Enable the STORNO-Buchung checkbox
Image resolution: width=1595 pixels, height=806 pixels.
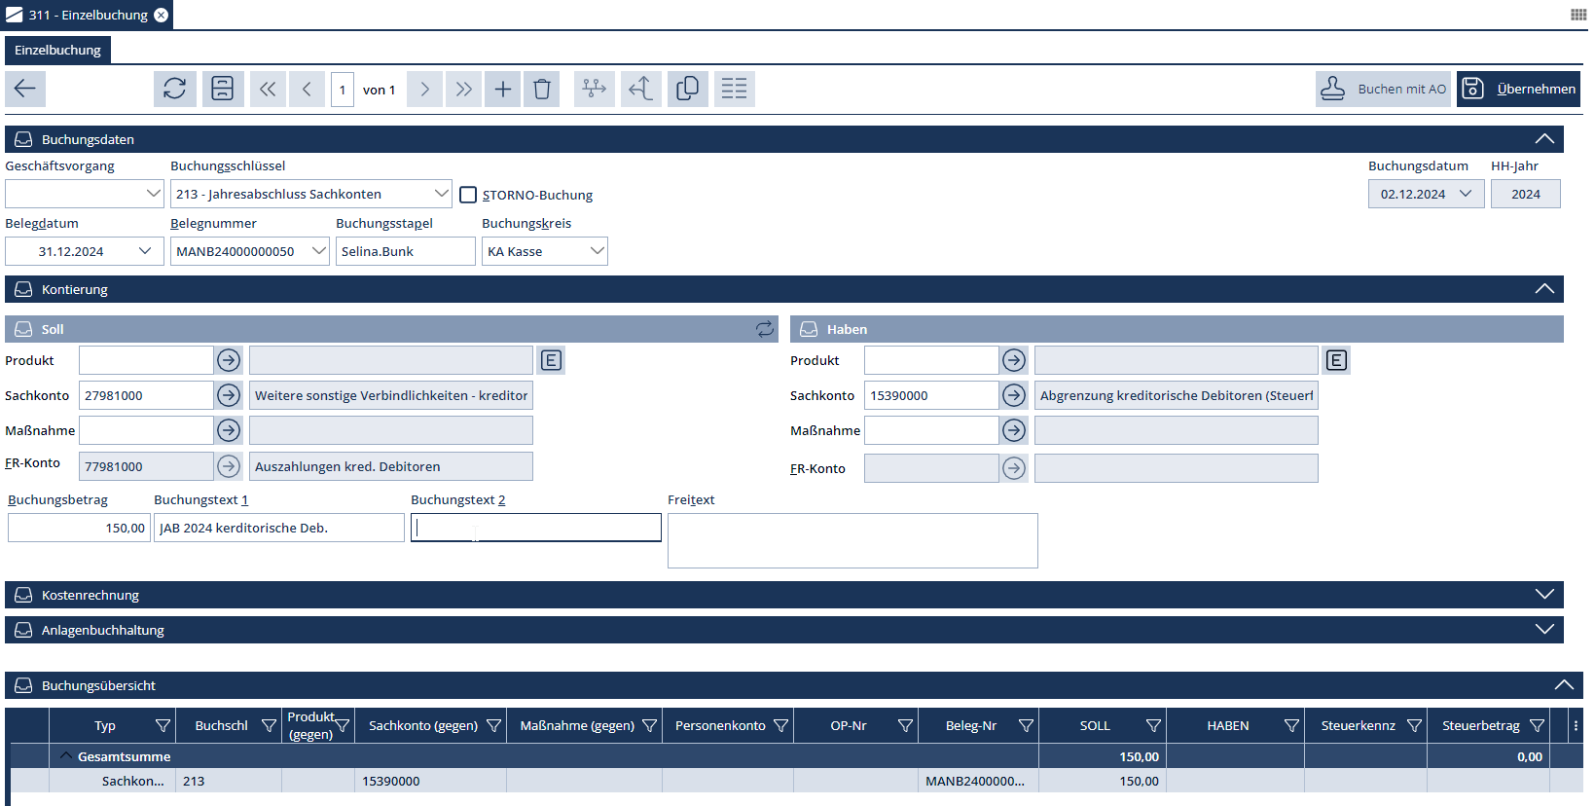coord(468,195)
